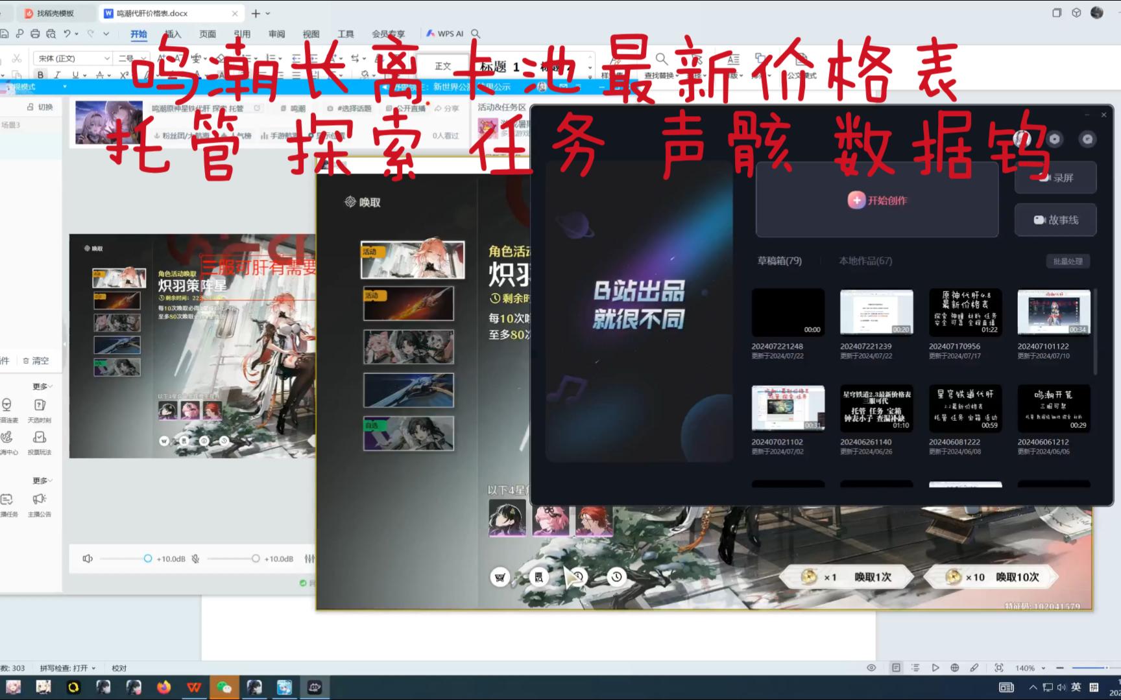Toggle italic formatting in WPS ribbon

click(x=58, y=75)
